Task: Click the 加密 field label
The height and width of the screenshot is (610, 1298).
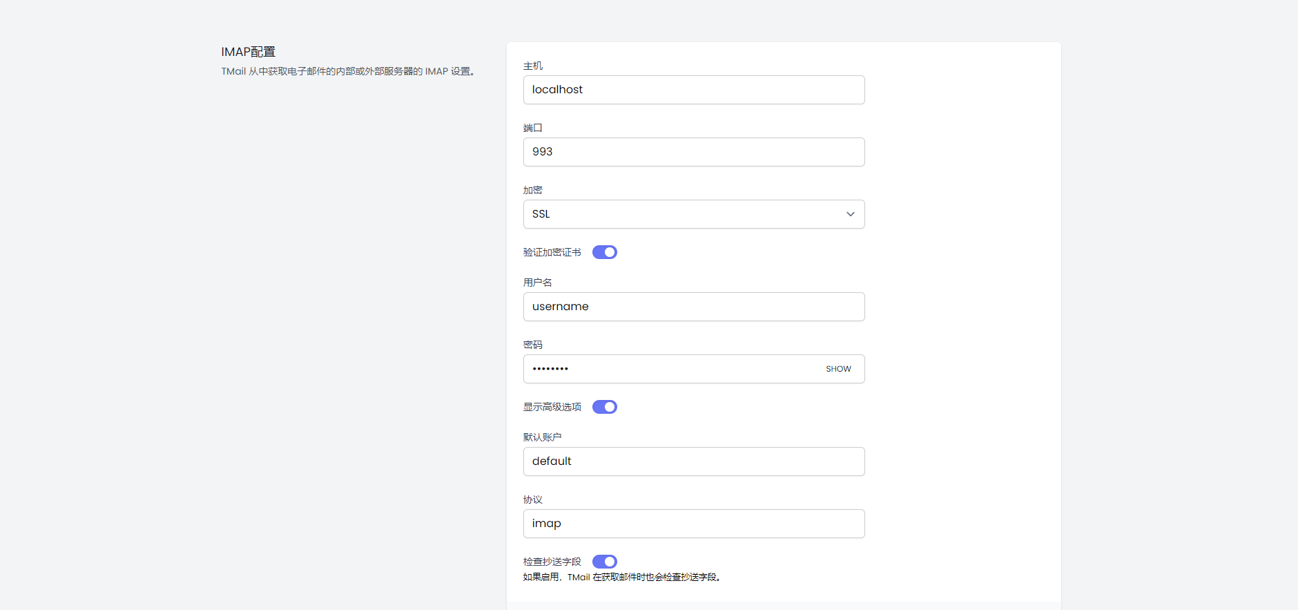Action: (x=533, y=190)
